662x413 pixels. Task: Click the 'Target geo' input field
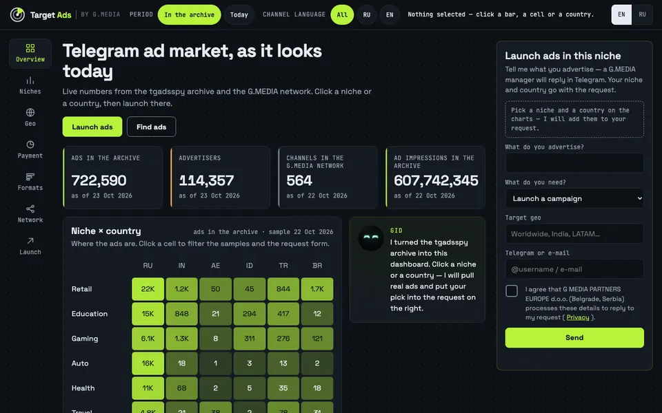(x=574, y=234)
